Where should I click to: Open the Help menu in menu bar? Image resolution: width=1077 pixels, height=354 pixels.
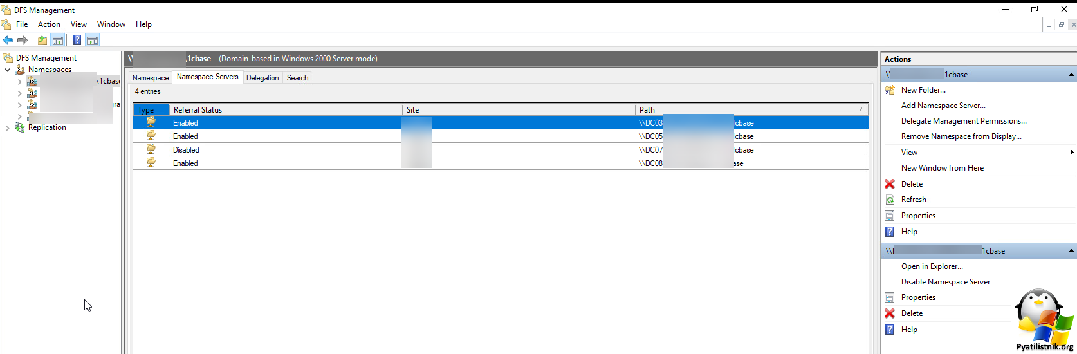[143, 24]
